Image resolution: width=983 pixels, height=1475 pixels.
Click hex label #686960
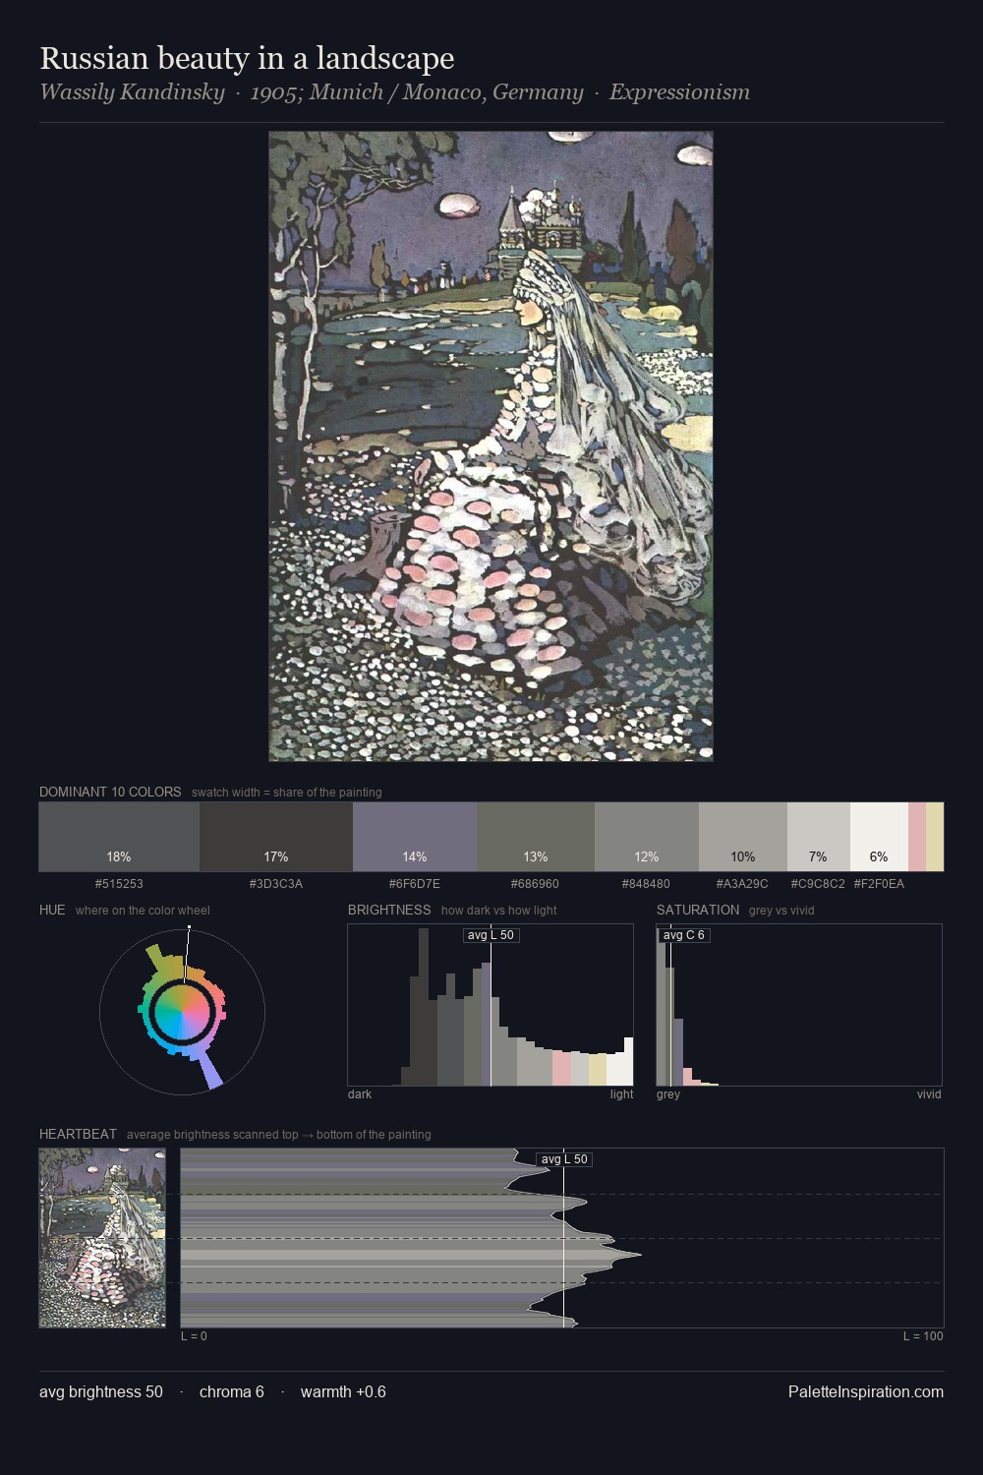point(536,884)
